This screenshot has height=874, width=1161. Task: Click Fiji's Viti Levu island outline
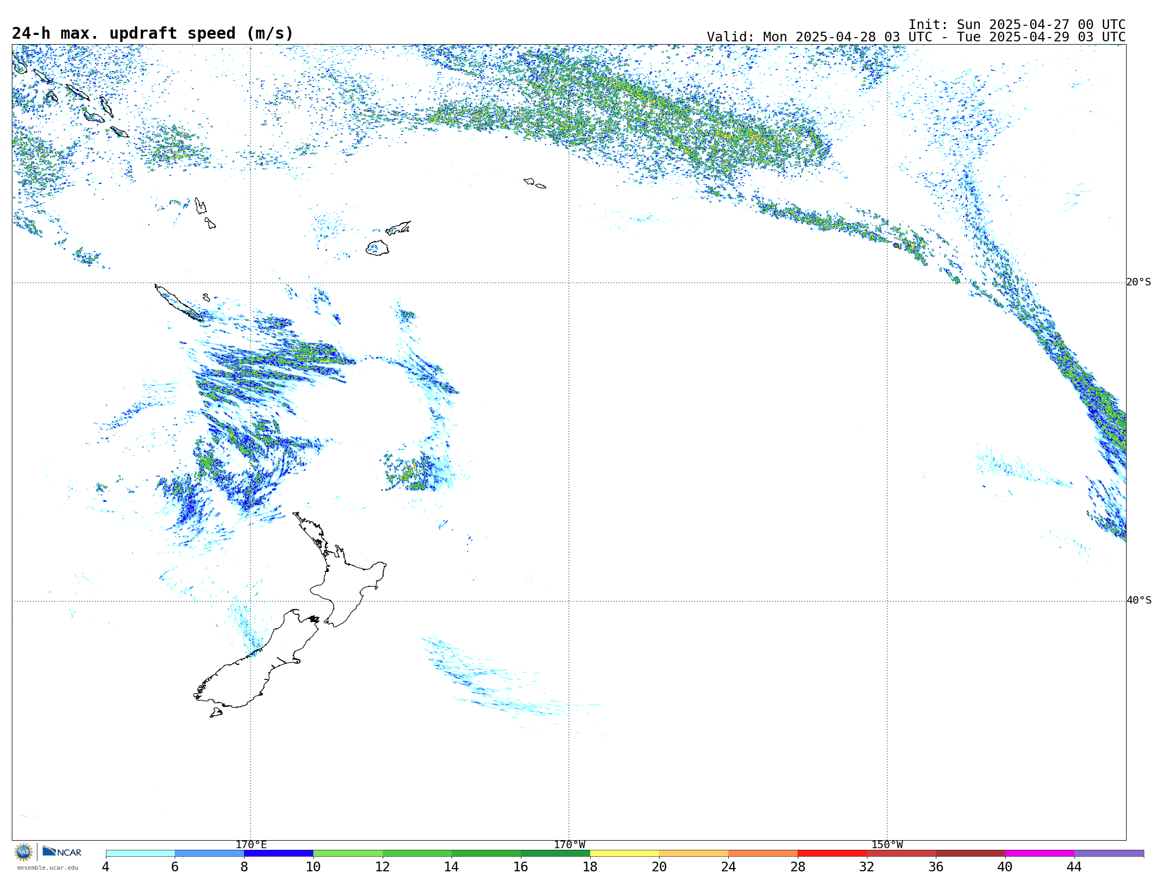(x=377, y=248)
